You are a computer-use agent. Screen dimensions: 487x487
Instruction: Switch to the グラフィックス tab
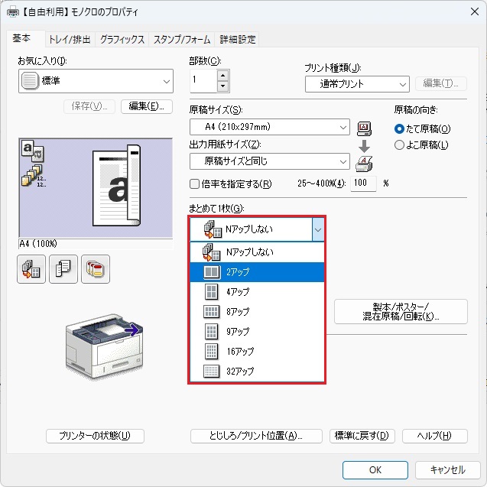tap(122, 40)
